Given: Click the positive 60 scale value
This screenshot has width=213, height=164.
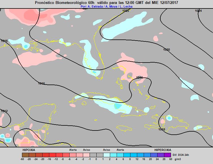Looking at the screenshot, I should click(171, 159).
